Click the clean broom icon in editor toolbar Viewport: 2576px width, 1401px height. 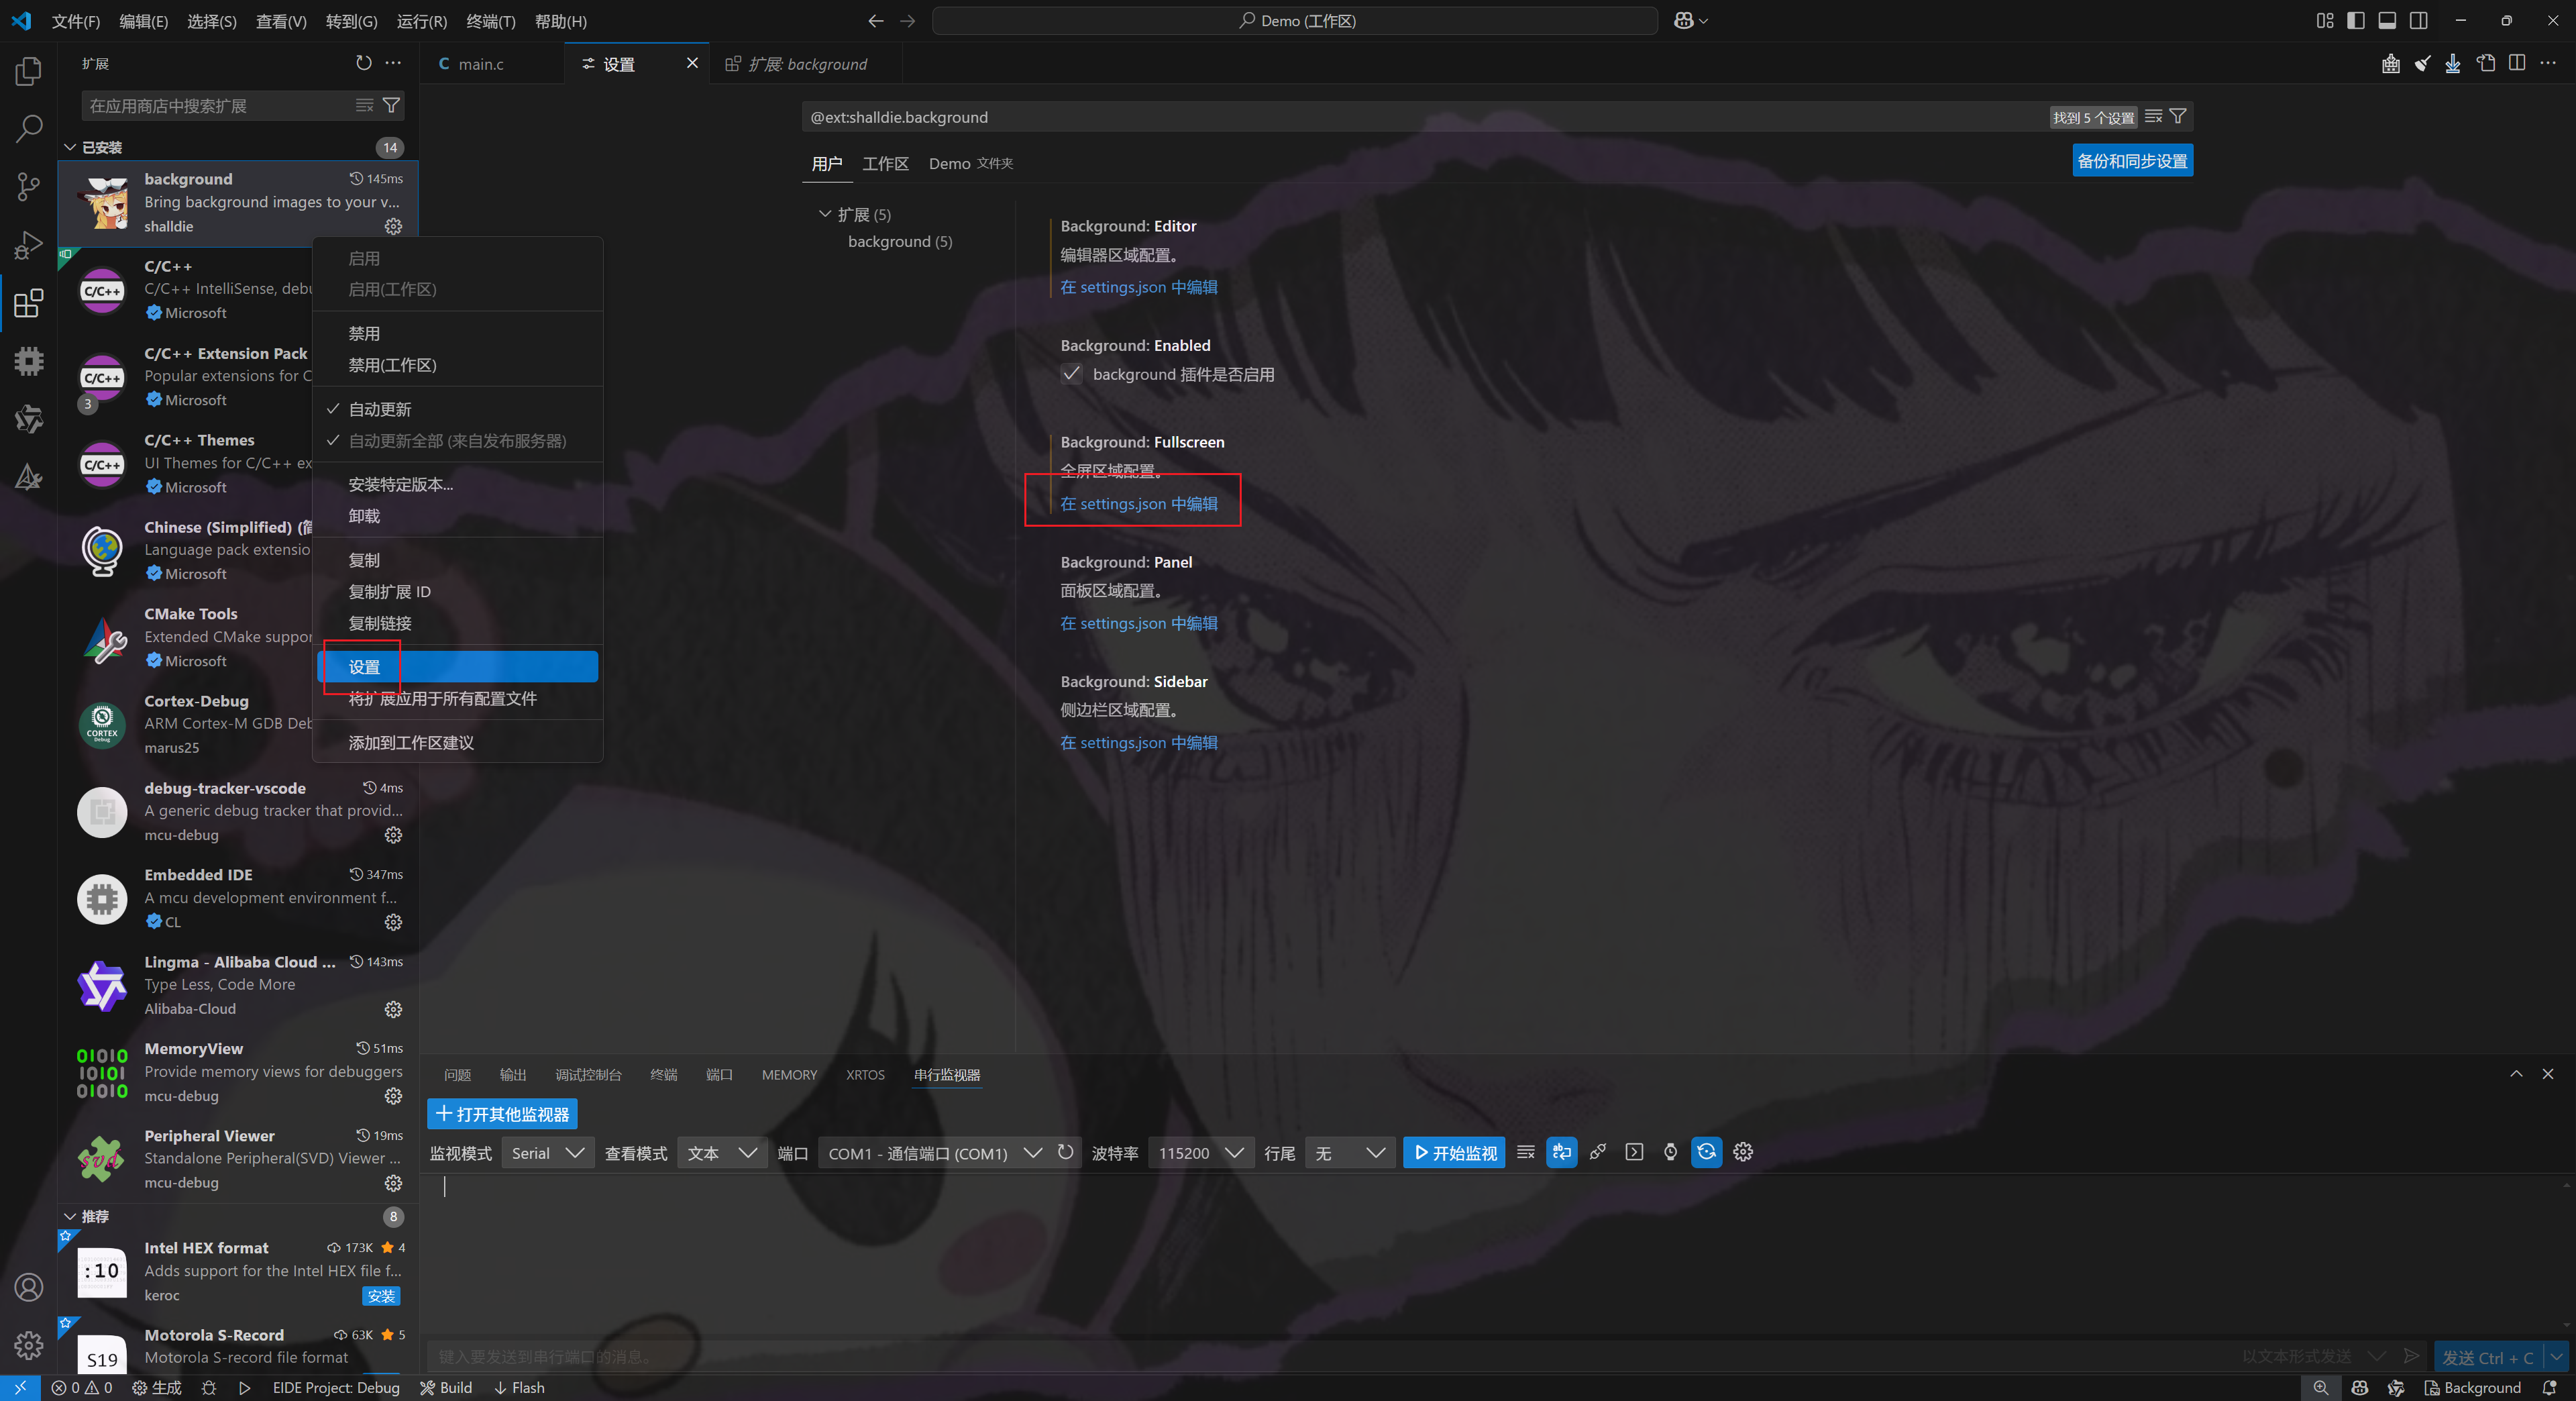(2422, 64)
